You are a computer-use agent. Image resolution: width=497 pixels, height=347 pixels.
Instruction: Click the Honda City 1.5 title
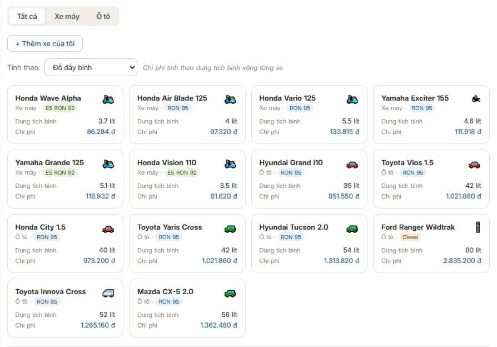(40, 227)
